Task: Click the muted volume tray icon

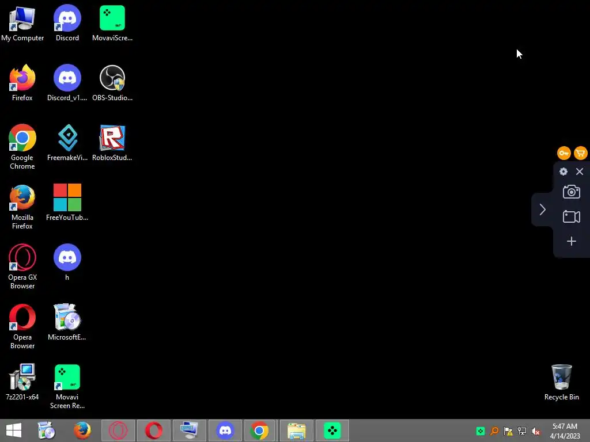Action: pos(536,431)
